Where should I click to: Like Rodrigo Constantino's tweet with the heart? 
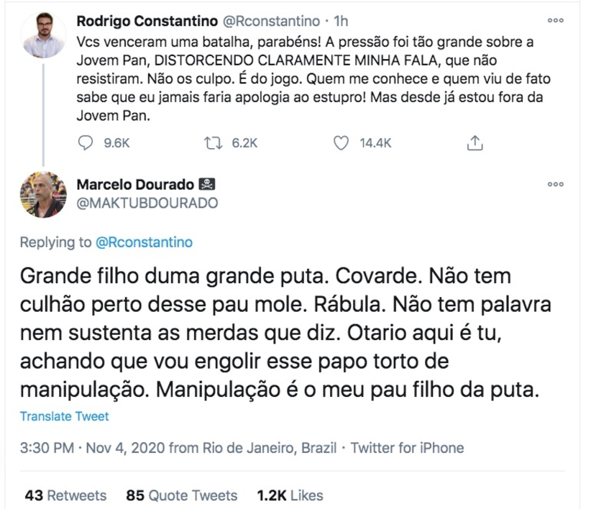(342, 143)
